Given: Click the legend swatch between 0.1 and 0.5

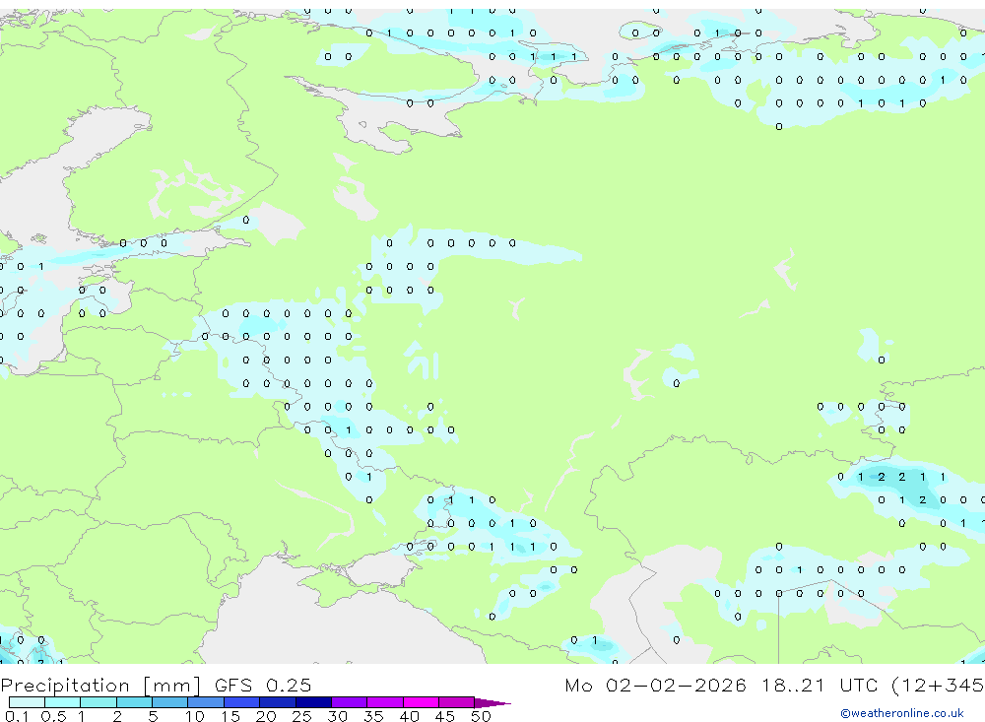Looking at the screenshot, I should coord(27,702).
